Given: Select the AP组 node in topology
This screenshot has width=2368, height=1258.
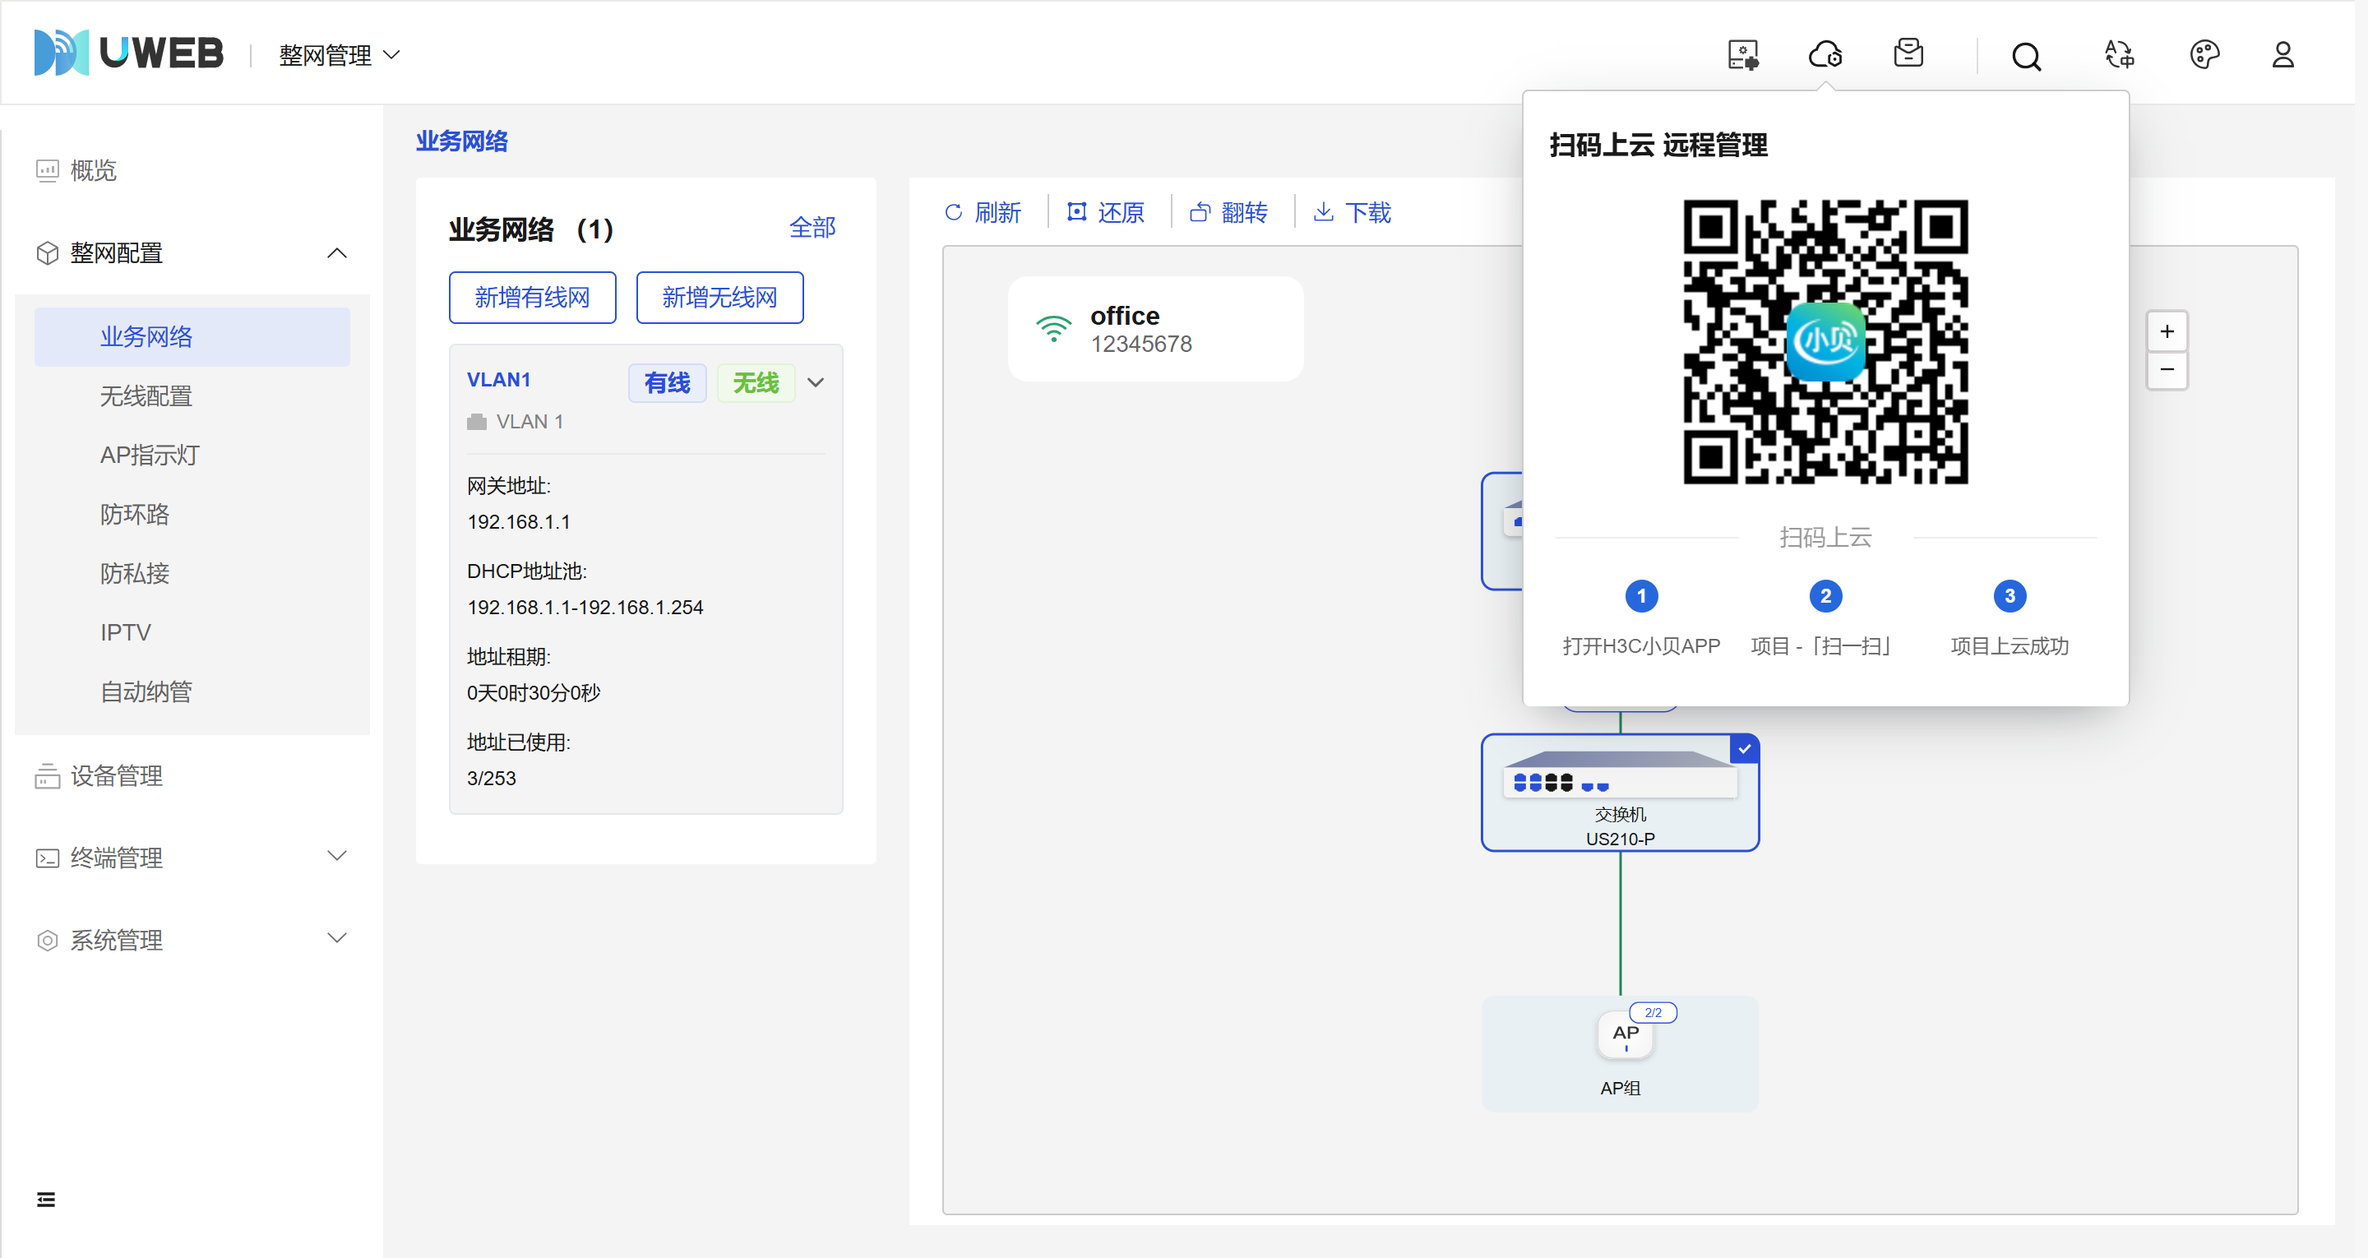Looking at the screenshot, I should pos(1620,1054).
